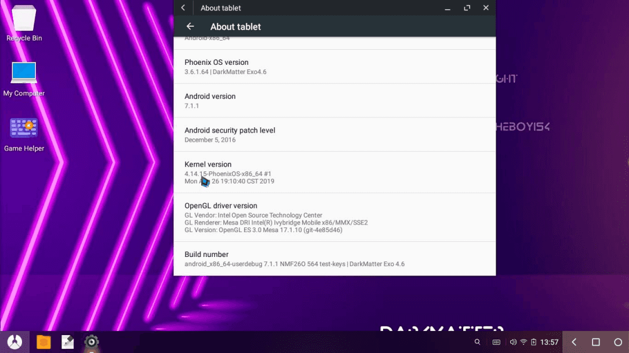Select the Phoenix OS version entry

coord(335,67)
